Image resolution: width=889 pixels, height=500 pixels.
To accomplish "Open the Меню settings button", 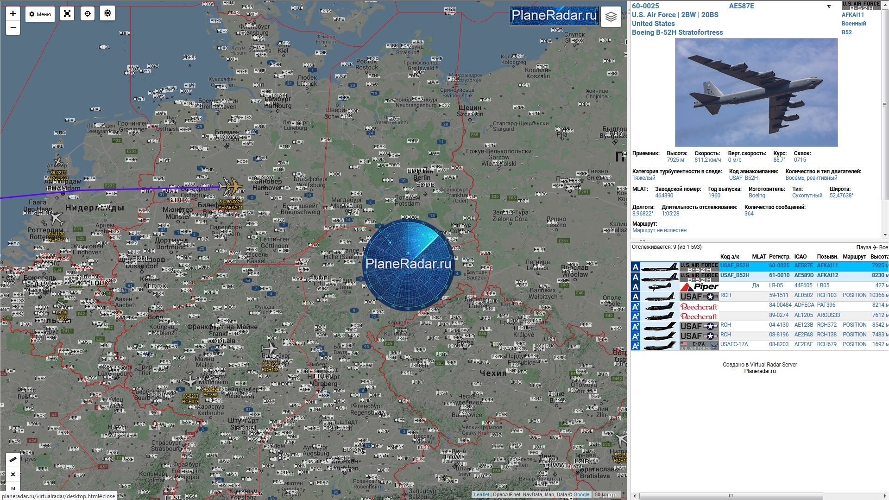I will coord(40,14).
